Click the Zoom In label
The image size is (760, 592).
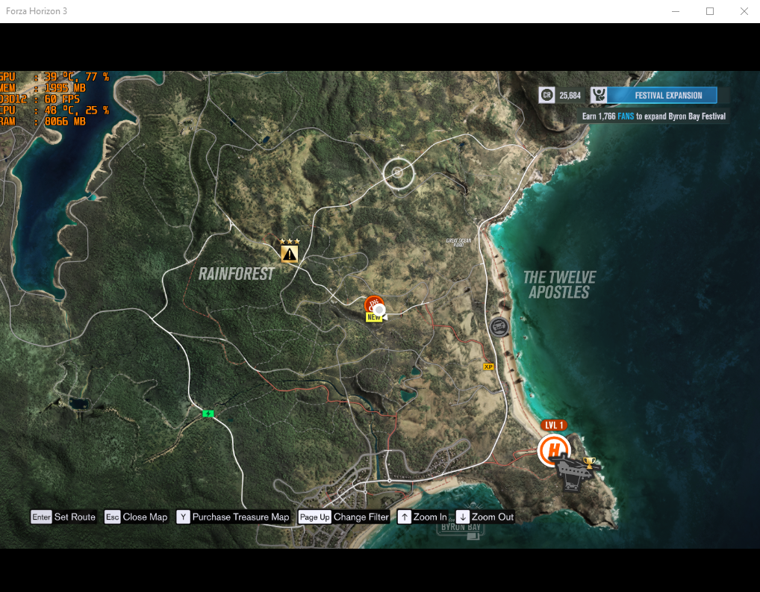(x=430, y=517)
